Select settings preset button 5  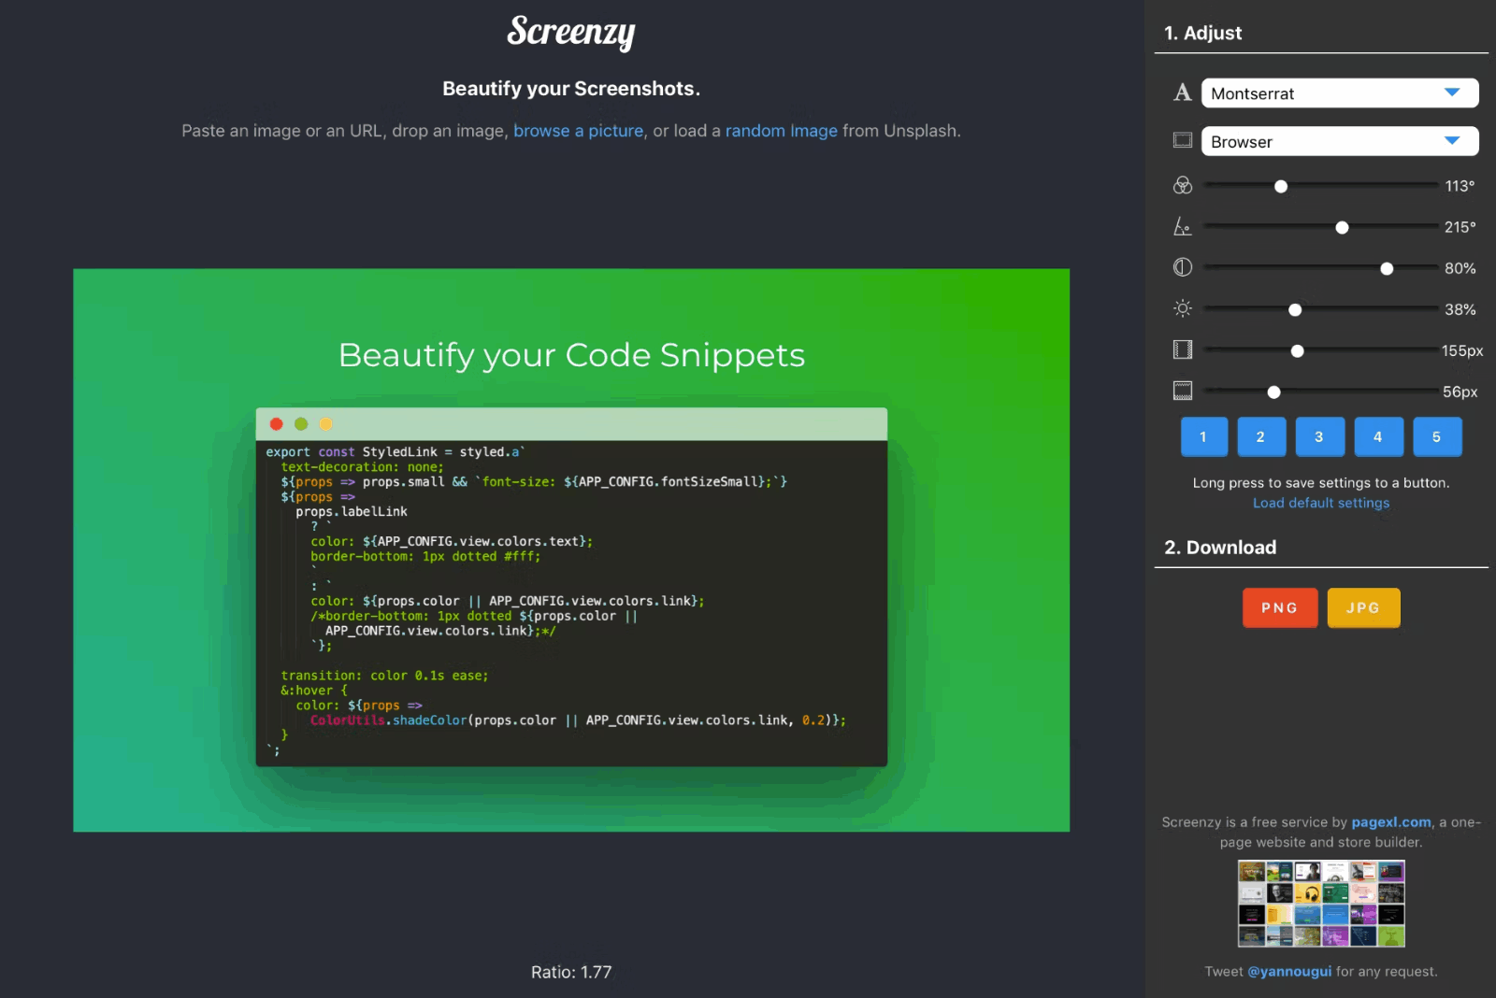point(1437,436)
